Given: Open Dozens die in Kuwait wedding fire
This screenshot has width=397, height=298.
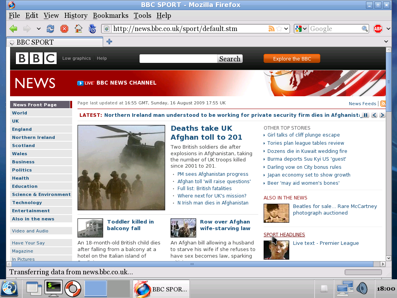Looking at the screenshot, I should pos(307,151).
